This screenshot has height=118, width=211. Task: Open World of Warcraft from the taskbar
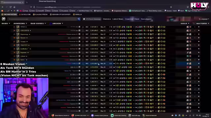[149, 115]
